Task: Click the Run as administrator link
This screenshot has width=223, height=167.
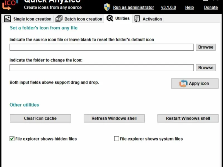Action: (x=134, y=8)
